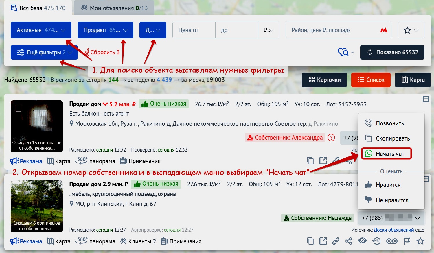Image resolution: width=434 pixels, height=253 pixels.
Task: Switch to the Вся база 475 170 tab
Action: click(x=38, y=8)
